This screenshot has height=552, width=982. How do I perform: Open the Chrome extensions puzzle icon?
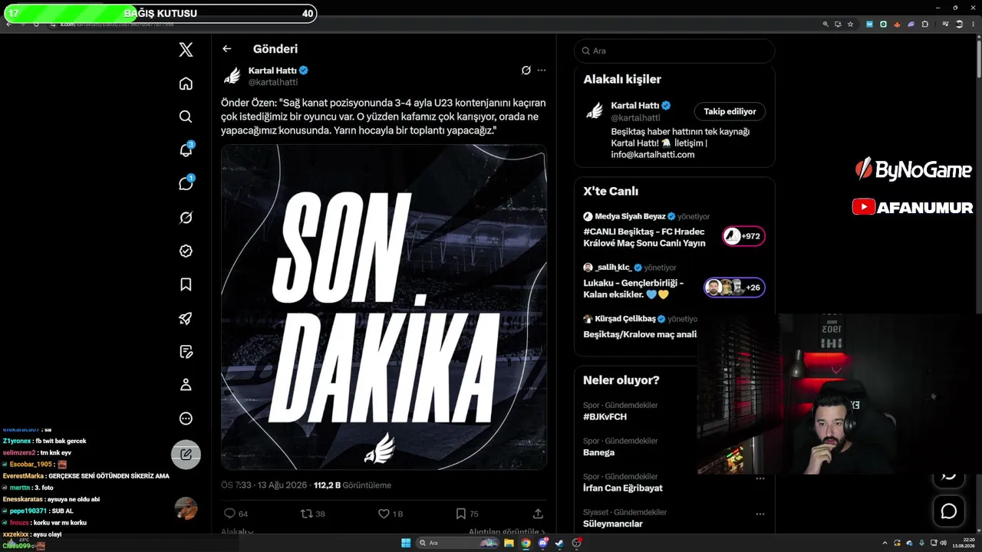(924, 25)
